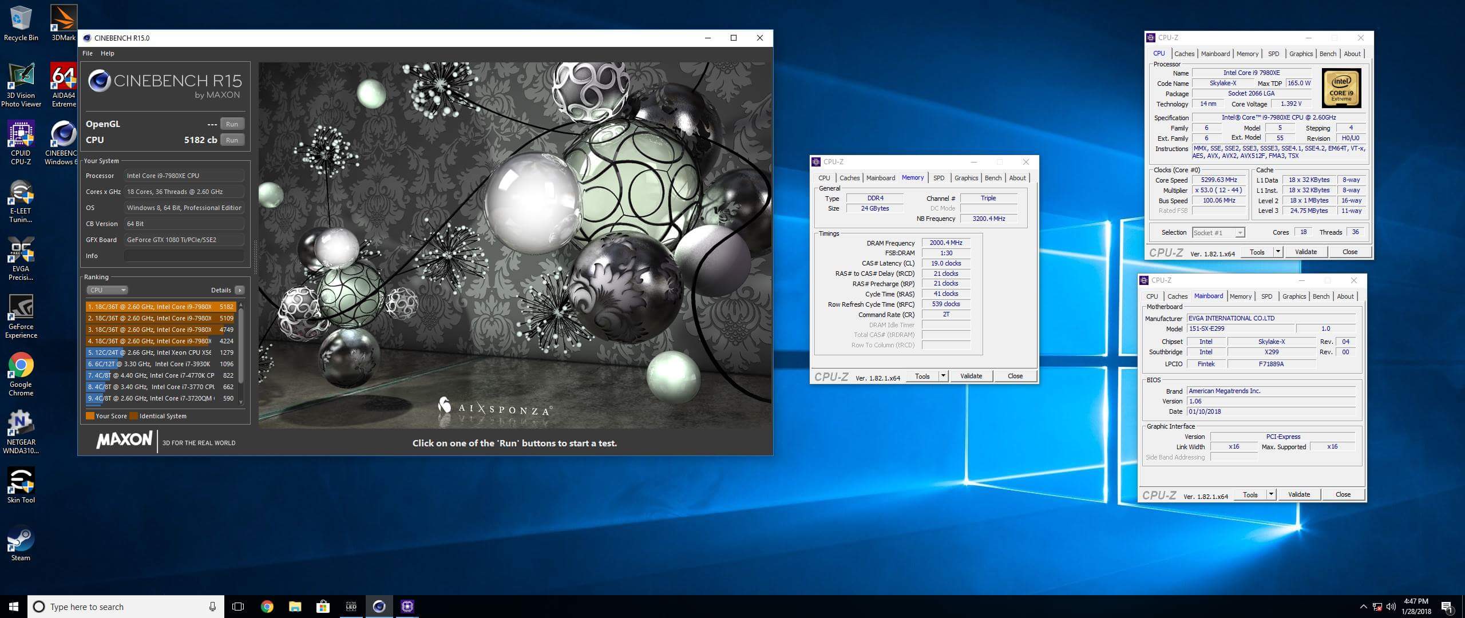1465x618 pixels.
Task: Open the GeForce Experience desktop icon
Action: [21, 317]
